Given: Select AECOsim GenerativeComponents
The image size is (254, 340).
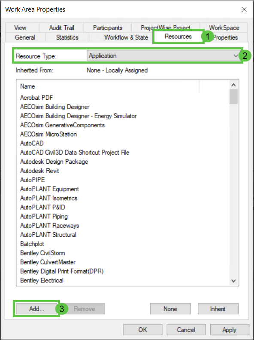Looking at the screenshot, I should pyautogui.click(x=62, y=125).
